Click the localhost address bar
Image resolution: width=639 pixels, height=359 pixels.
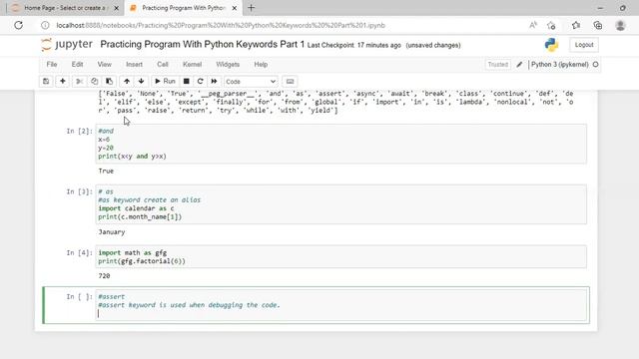point(220,25)
